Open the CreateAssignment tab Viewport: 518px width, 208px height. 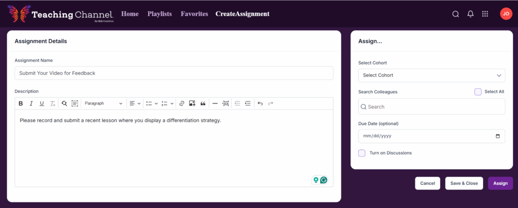click(242, 14)
